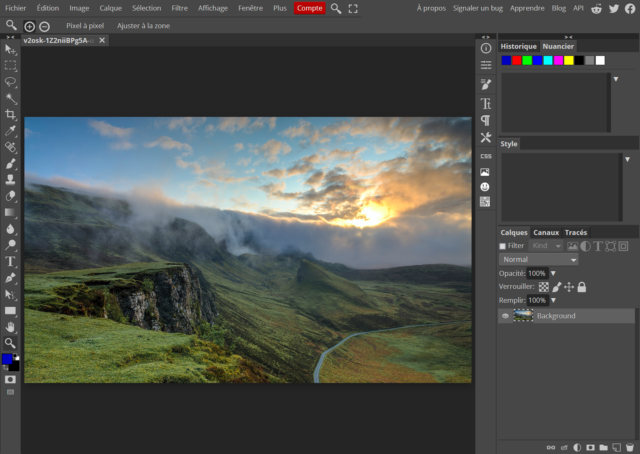Pick the red swatch in Nuancier

coord(517,60)
